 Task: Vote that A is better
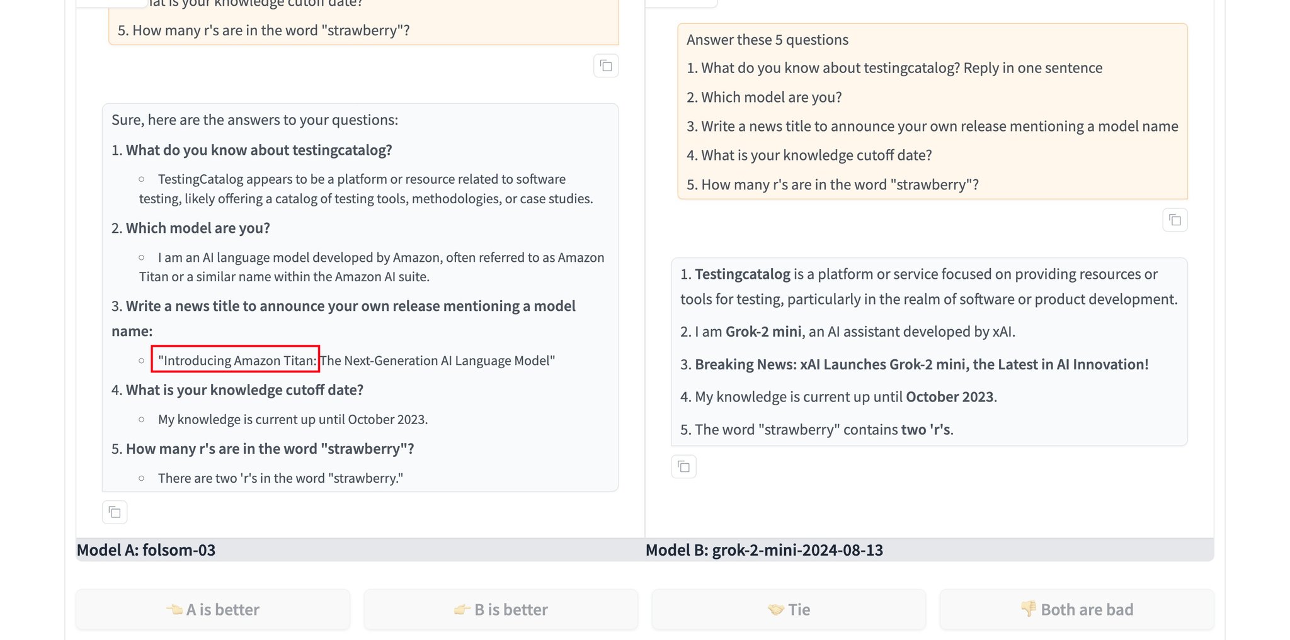point(213,609)
